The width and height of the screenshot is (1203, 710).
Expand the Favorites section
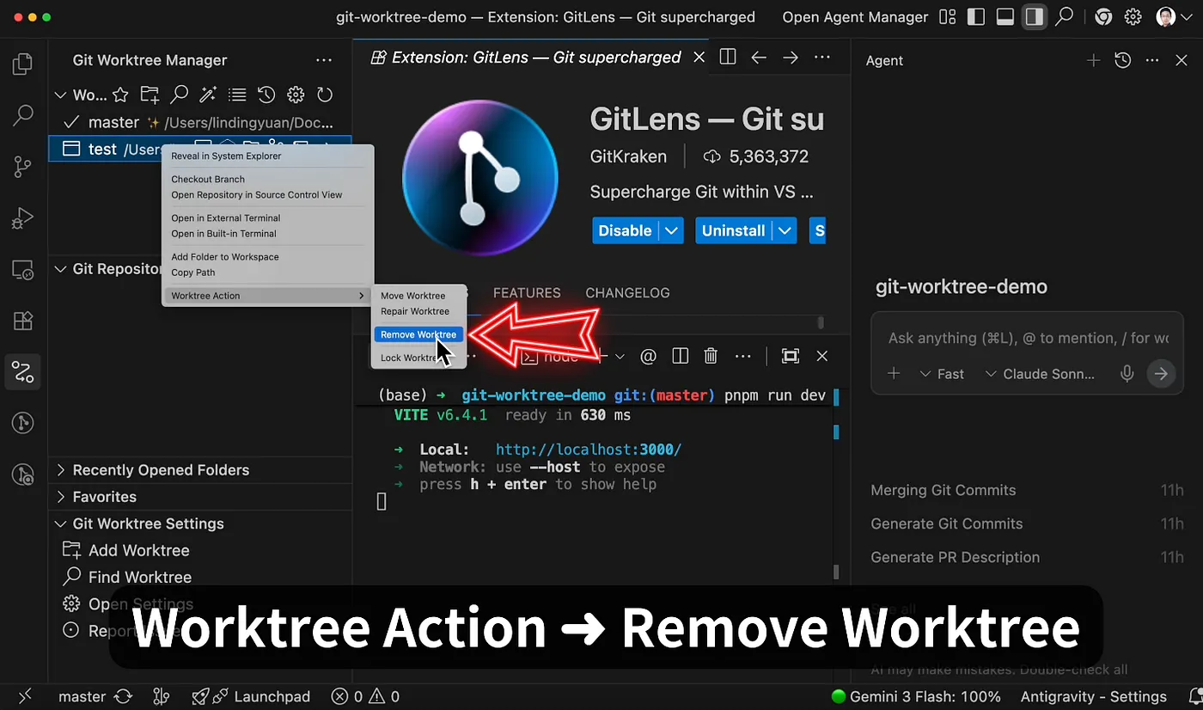61,497
